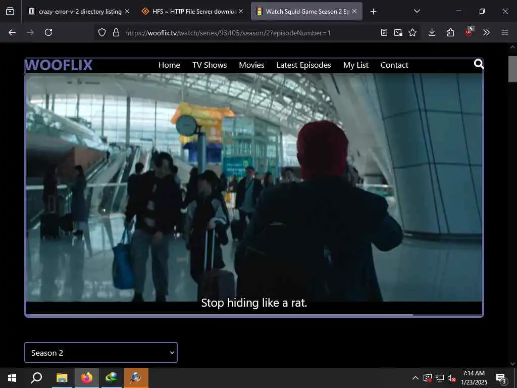
Task: Go to Home in site navigation
Action: click(x=169, y=65)
